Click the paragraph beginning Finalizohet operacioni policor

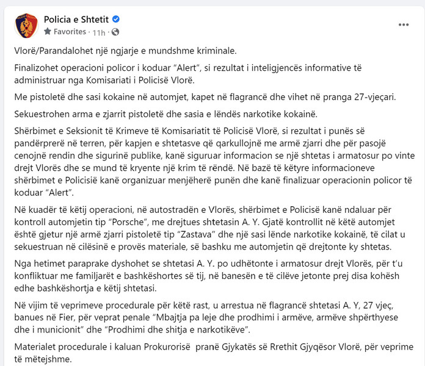click(x=188, y=74)
